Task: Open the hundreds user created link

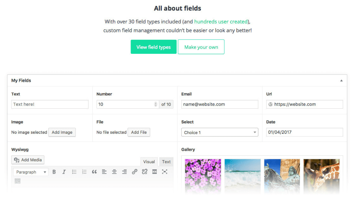Action: (x=221, y=22)
